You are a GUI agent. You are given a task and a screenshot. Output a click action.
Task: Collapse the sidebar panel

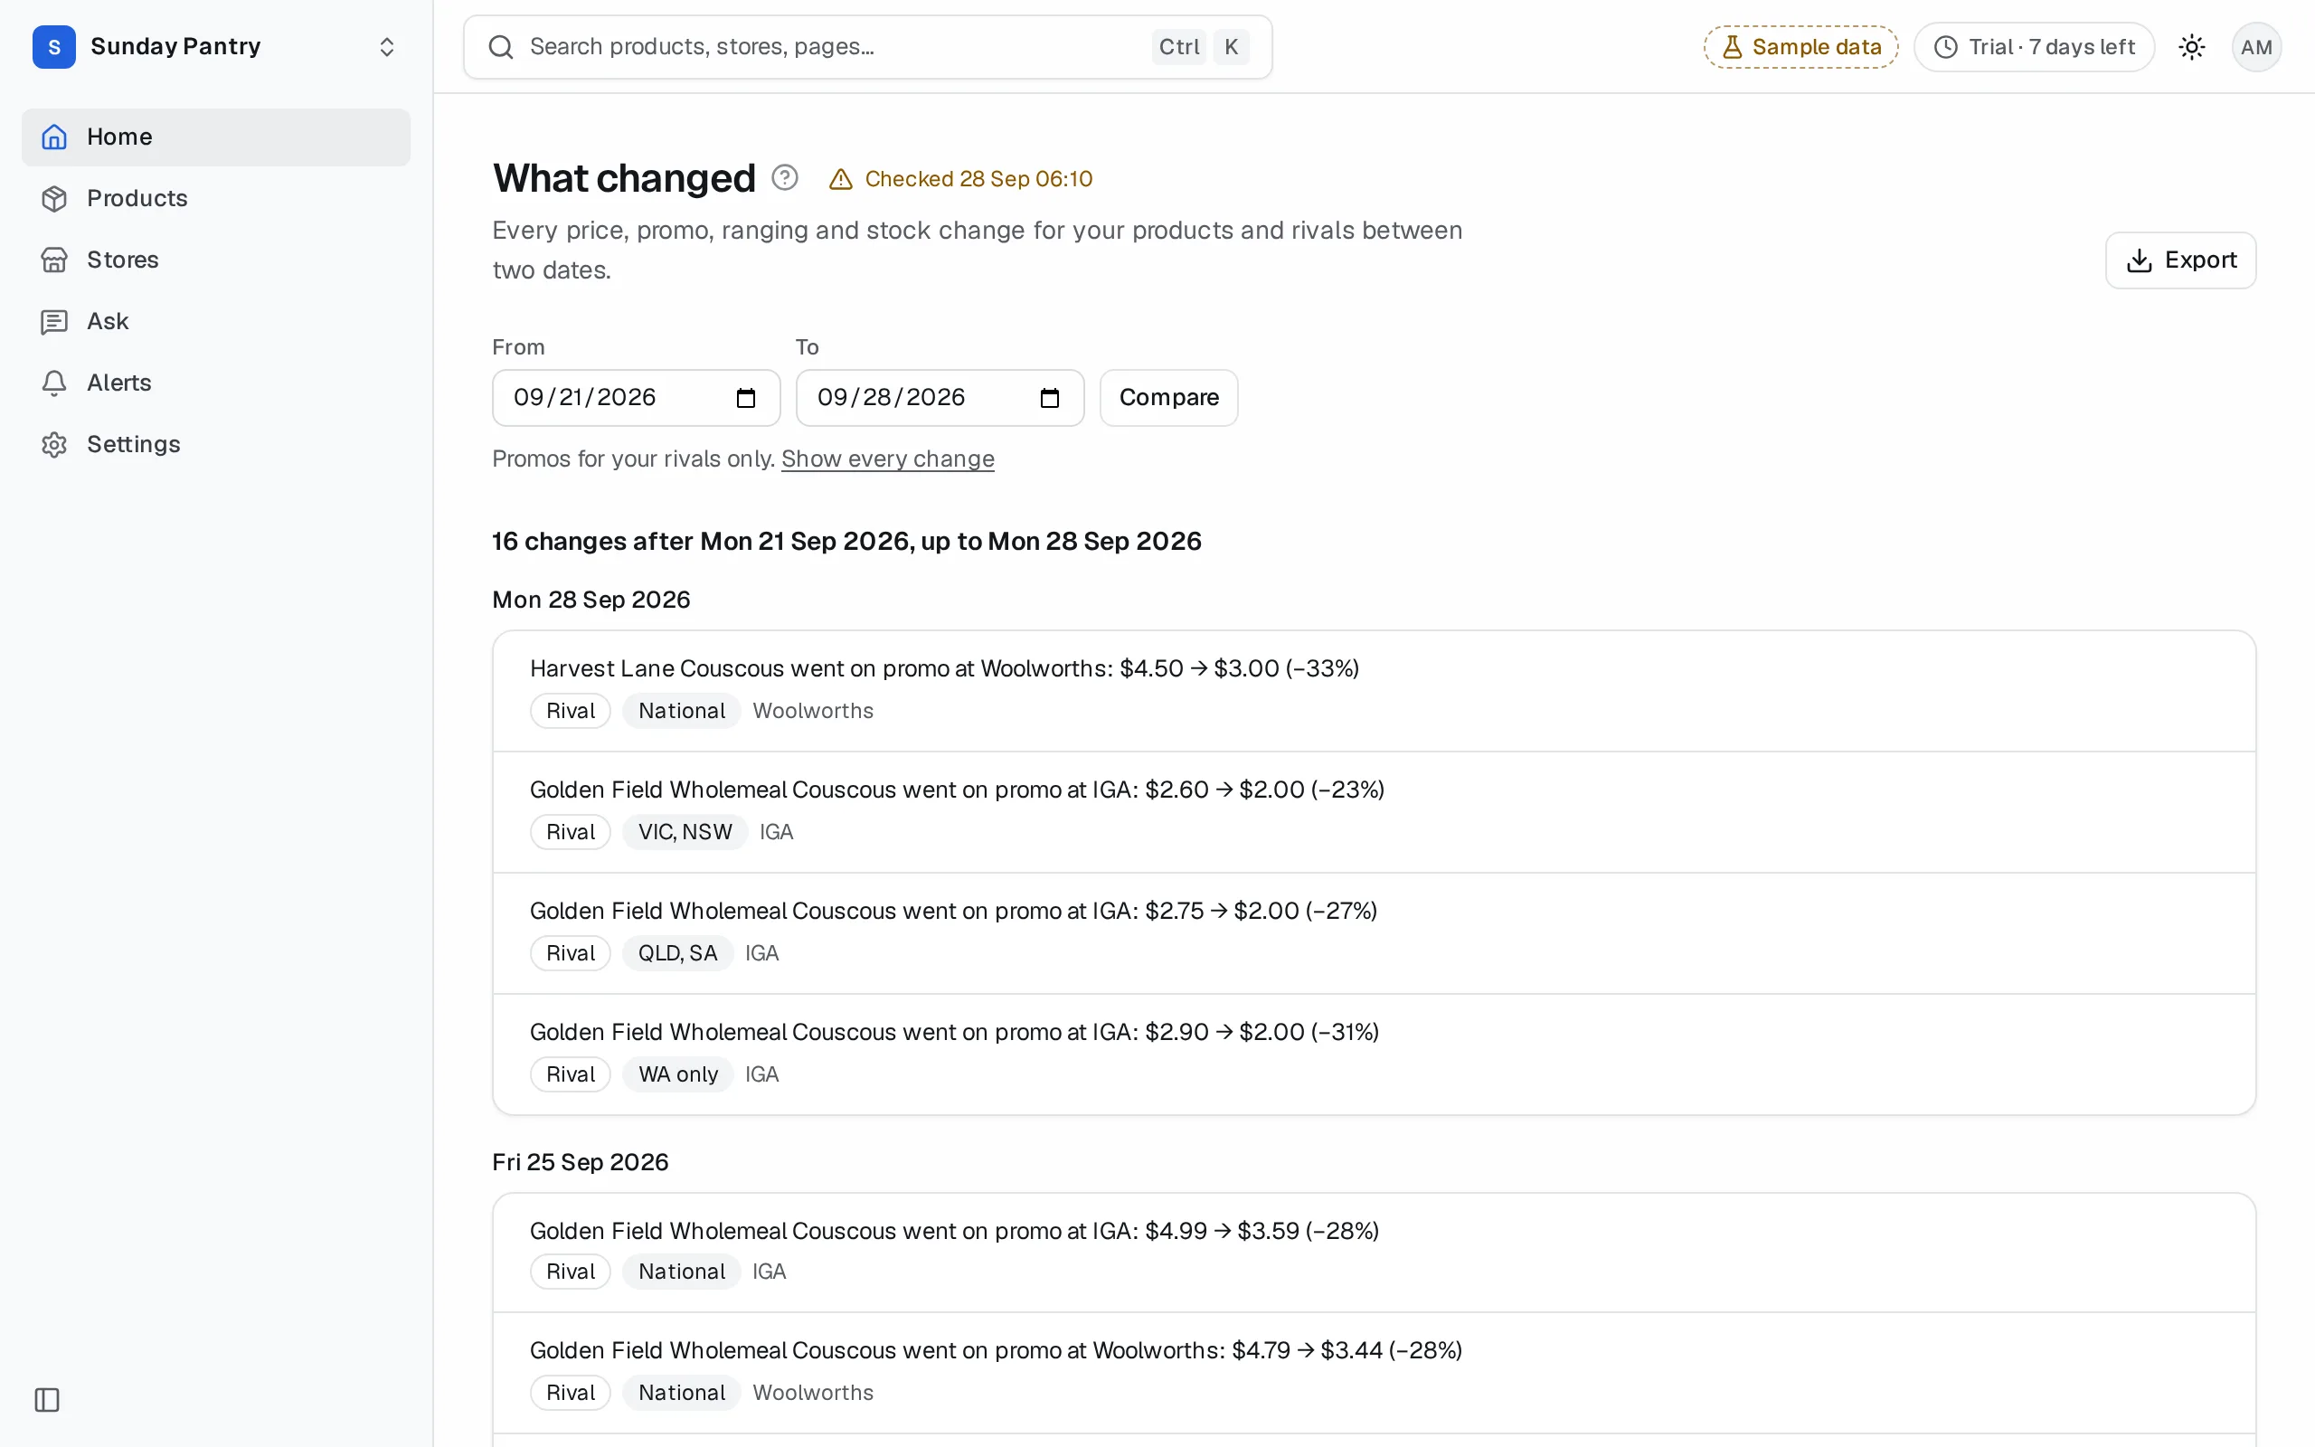coord(47,1400)
